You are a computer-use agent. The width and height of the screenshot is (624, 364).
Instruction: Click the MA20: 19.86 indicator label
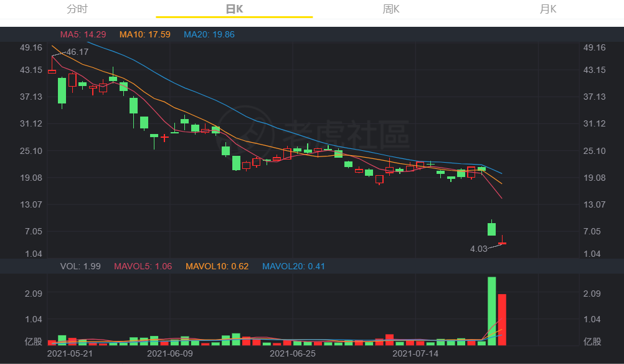pyautogui.click(x=209, y=35)
